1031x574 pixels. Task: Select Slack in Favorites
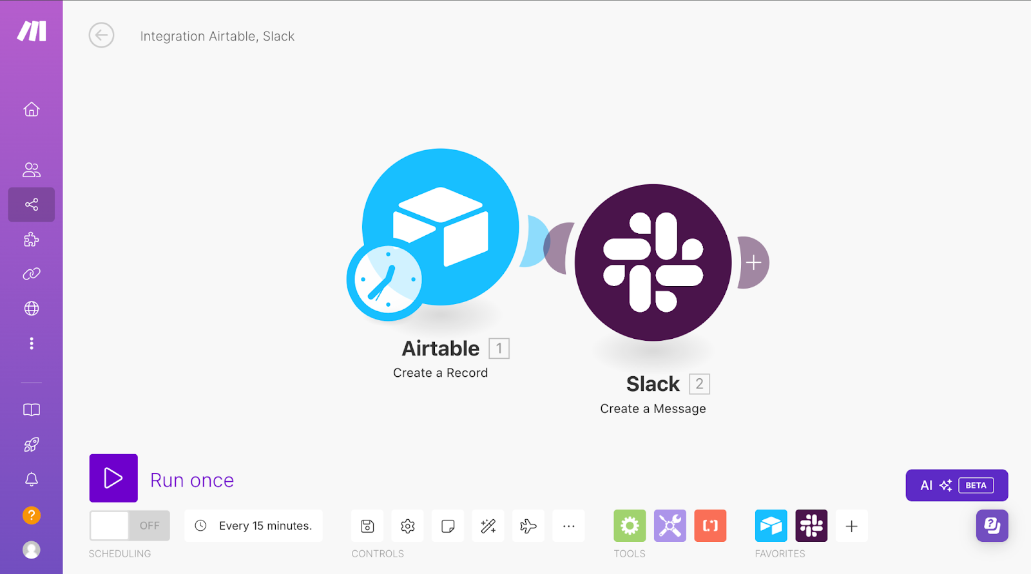coord(811,526)
